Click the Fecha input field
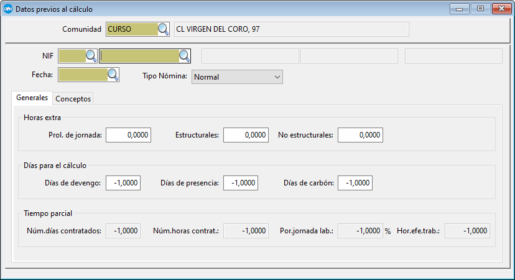The image size is (515, 280). click(x=82, y=75)
